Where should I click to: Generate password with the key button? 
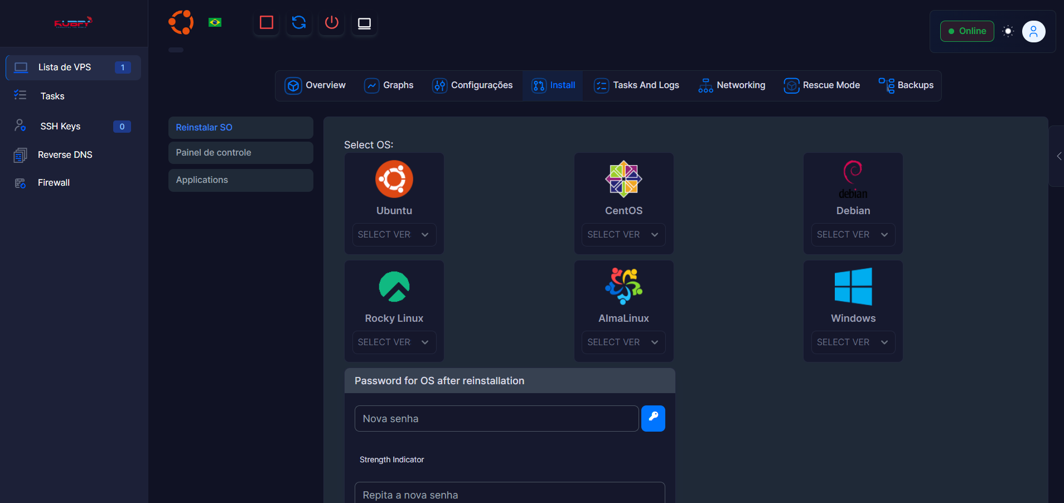(x=653, y=419)
